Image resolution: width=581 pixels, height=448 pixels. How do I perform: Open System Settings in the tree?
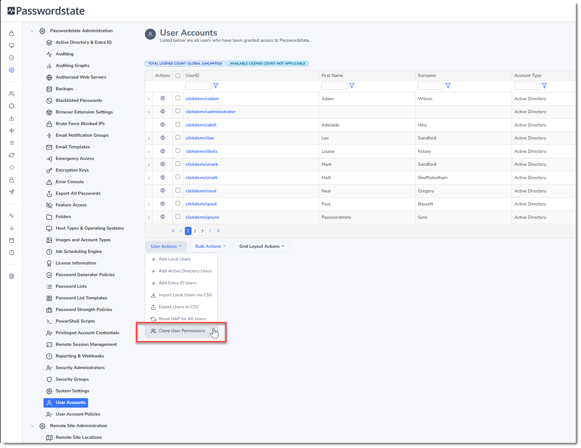pyautogui.click(x=72, y=391)
